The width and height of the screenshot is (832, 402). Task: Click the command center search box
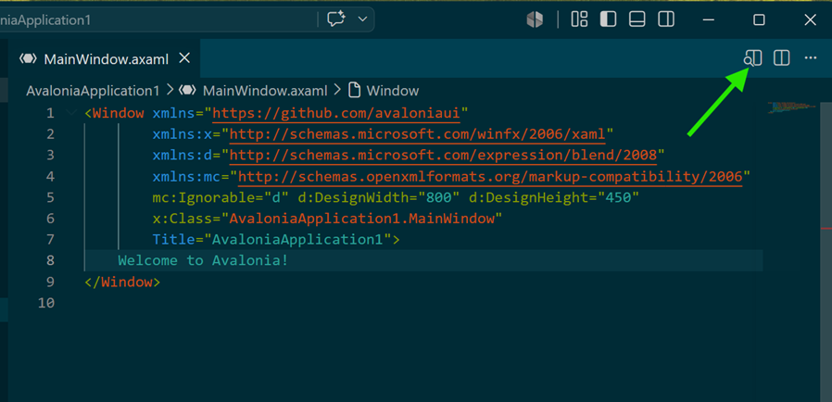coord(159,19)
